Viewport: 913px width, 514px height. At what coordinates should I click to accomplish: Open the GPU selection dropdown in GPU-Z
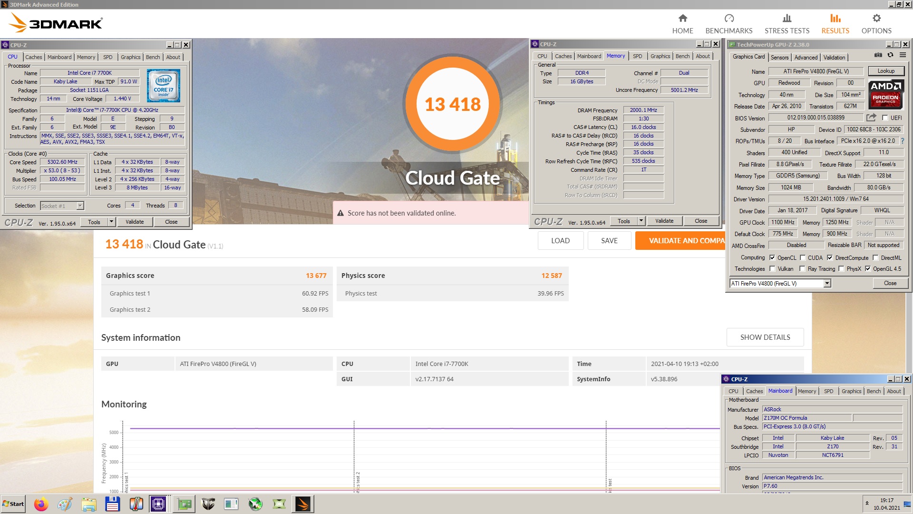(x=827, y=283)
